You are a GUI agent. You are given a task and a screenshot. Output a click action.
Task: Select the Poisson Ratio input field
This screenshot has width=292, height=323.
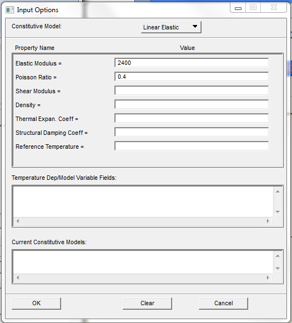[x=192, y=77]
